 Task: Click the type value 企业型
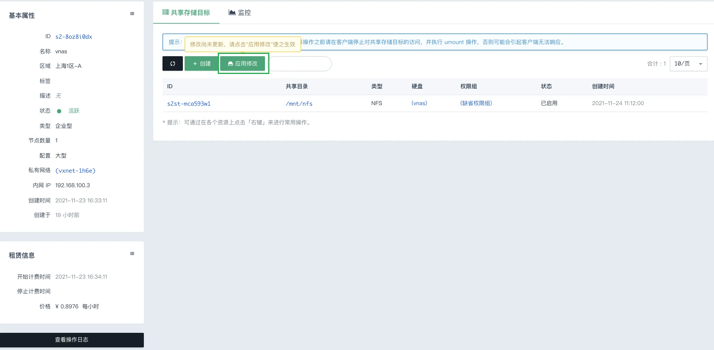(x=63, y=126)
